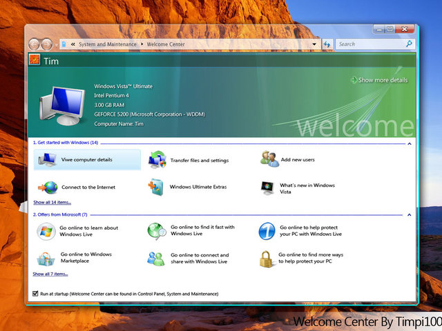Select What's new in Windows Vista text
This screenshot has height=331, width=442.
(307, 188)
